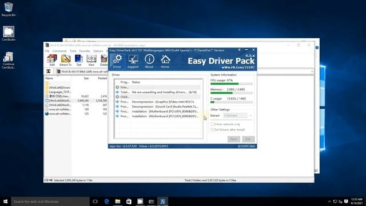
Task: Click the CPU usage progress bar
Action: coord(231,84)
